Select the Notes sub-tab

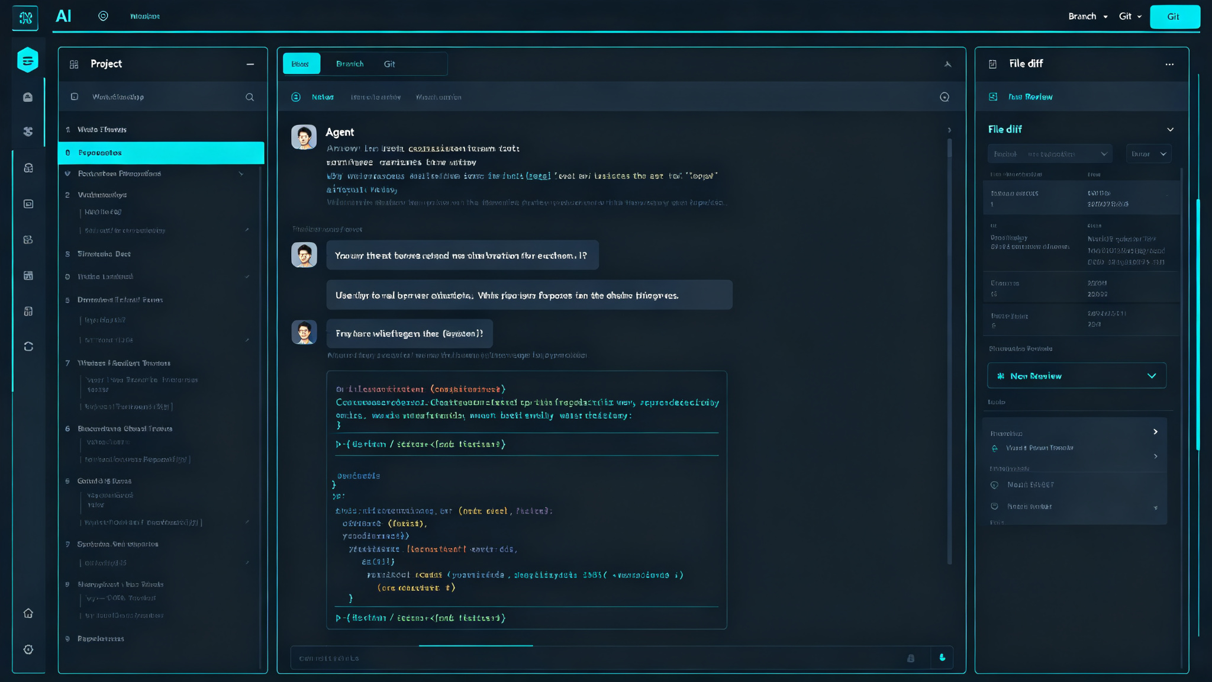[323, 97]
